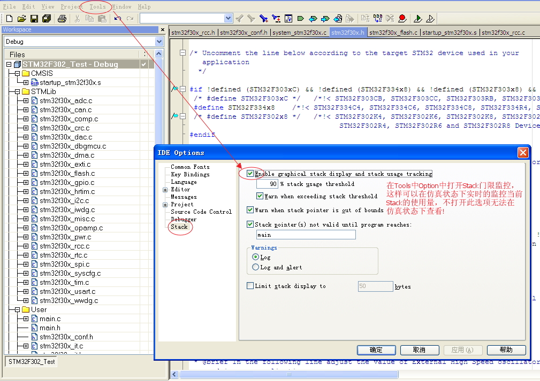540x381 pixels.
Task: Click Debug without Downloading icon
Action: coord(430,19)
